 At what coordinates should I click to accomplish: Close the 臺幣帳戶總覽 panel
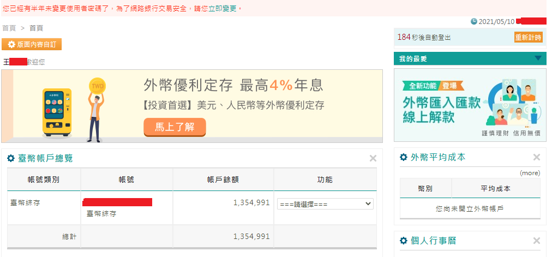(x=373, y=159)
